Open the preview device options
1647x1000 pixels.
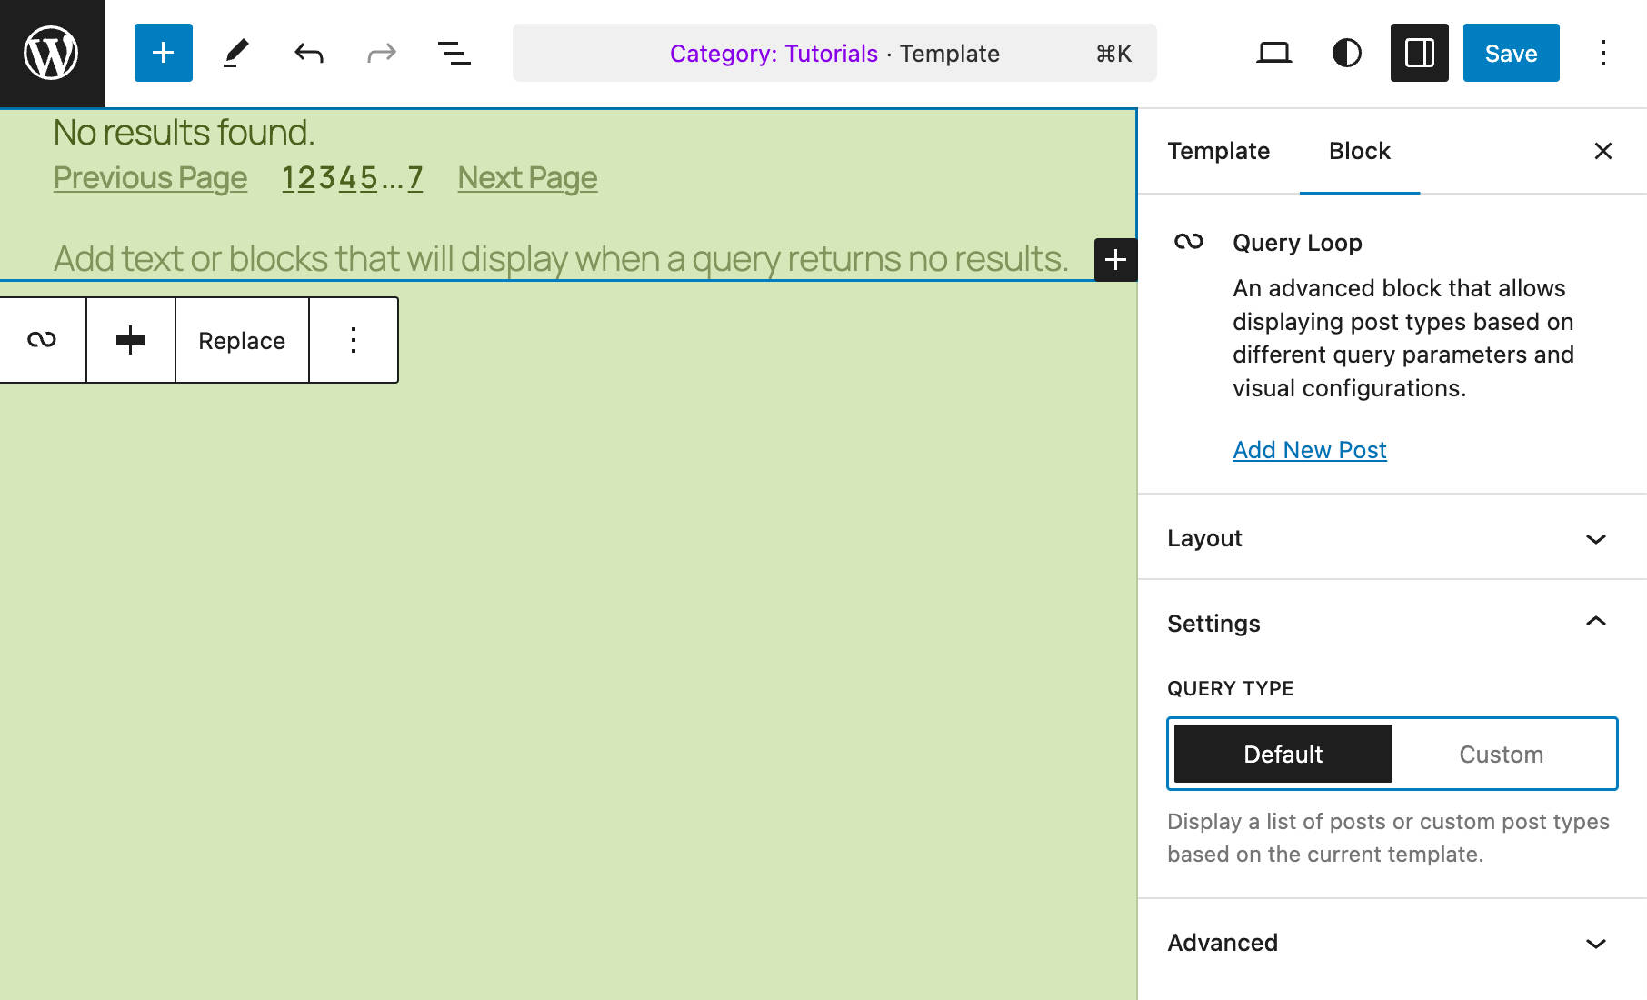(1273, 53)
